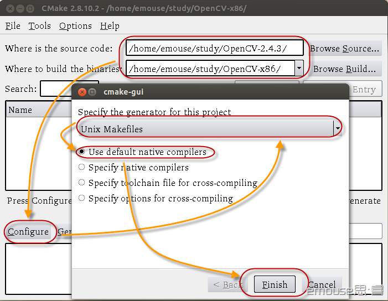Image resolution: width=388 pixels, height=301 pixels.
Task: Click the disabled Back button
Action: pos(226,284)
